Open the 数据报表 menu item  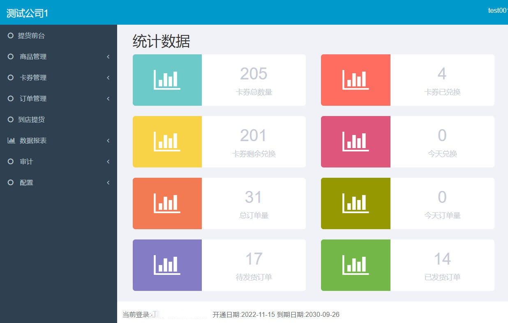pos(58,141)
